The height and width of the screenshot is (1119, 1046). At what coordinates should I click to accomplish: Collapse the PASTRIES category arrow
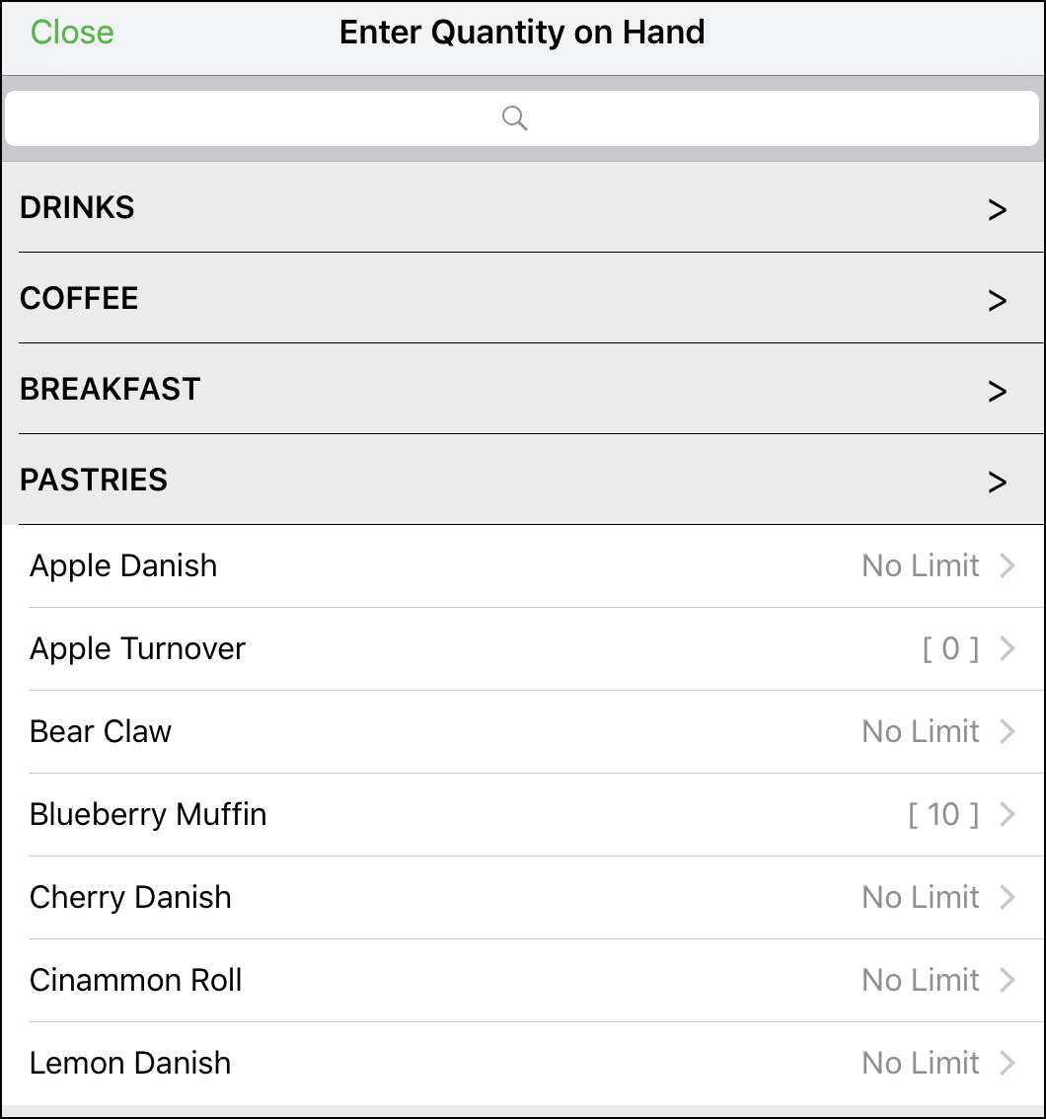(x=997, y=482)
